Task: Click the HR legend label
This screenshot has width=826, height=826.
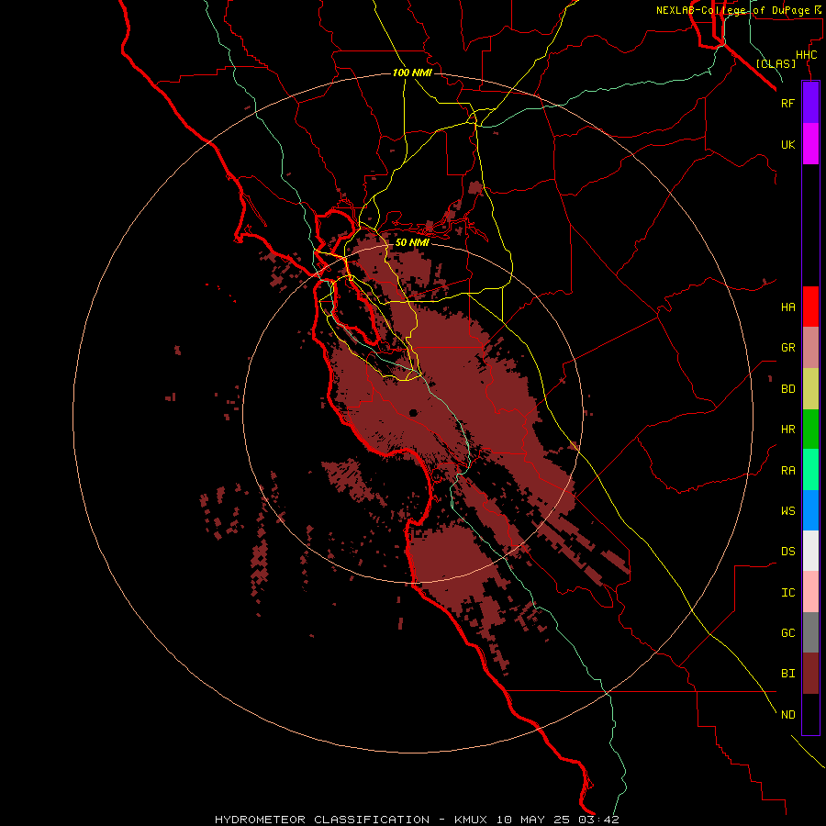Action: [787, 430]
